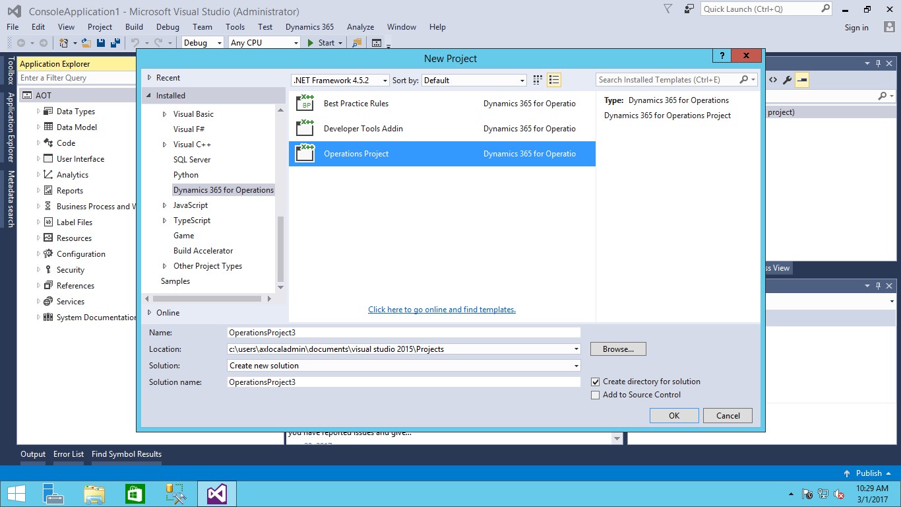Expand the Recent templates section

tap(150, 78)
